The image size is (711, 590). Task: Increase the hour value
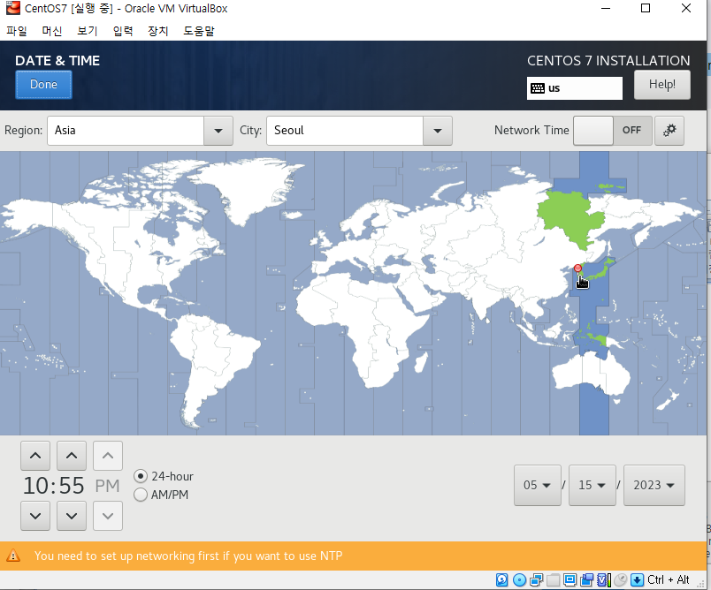pyautogui.click(x=35, y=456)
